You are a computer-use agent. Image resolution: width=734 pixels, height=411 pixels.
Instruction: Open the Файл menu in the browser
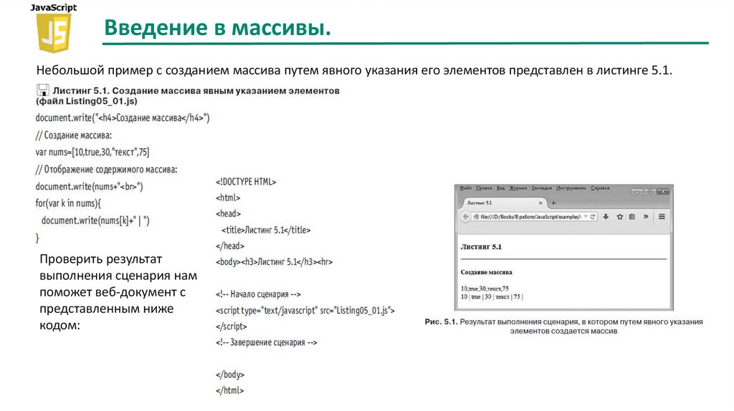coord(465,188)
